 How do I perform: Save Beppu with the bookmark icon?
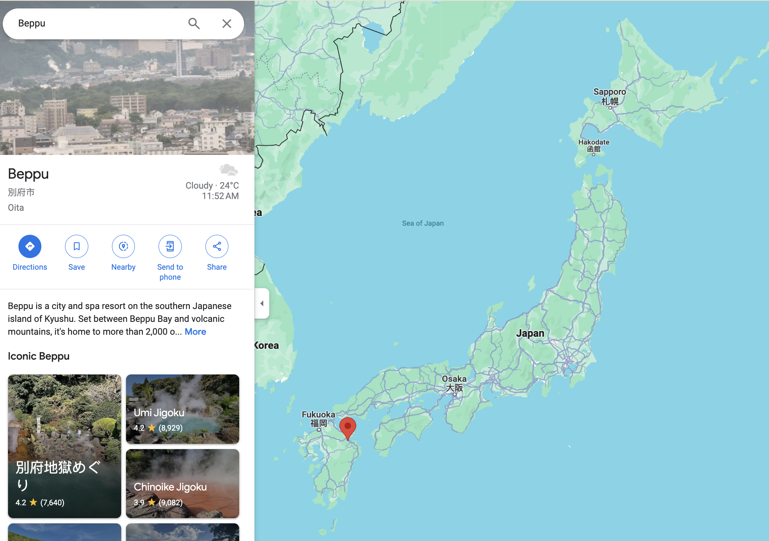77,246
